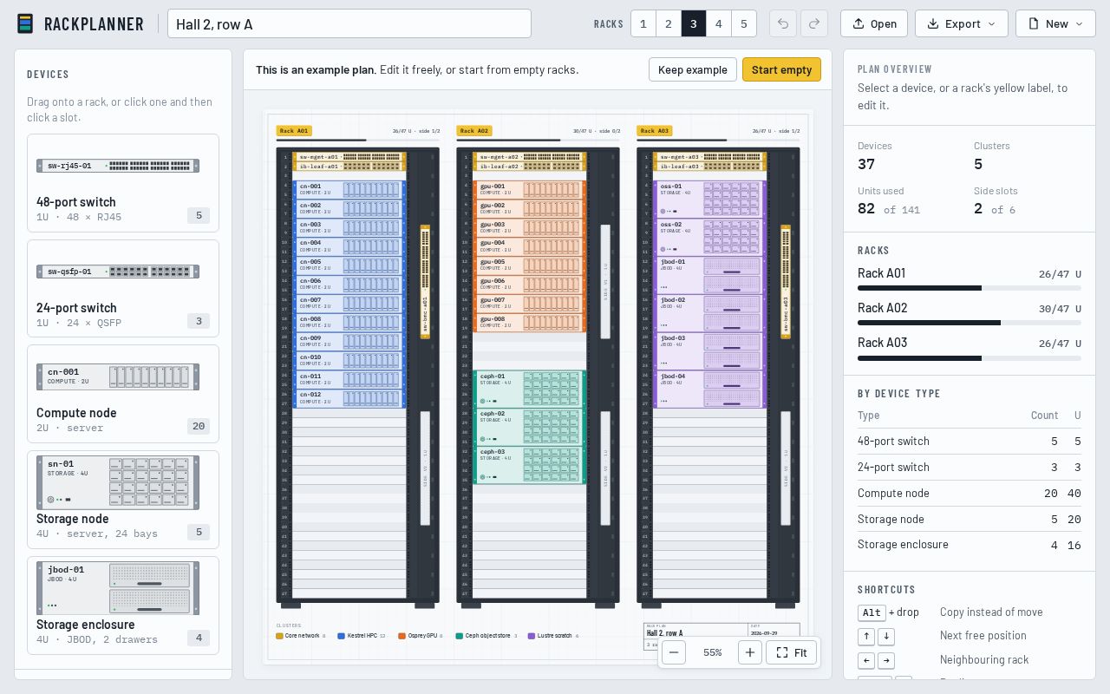Image resolution: width=1110 pixels, height=694 pixels.
Task: Select the sw-bmc-a01 side-mounted switch
Action: coord(425,282)
